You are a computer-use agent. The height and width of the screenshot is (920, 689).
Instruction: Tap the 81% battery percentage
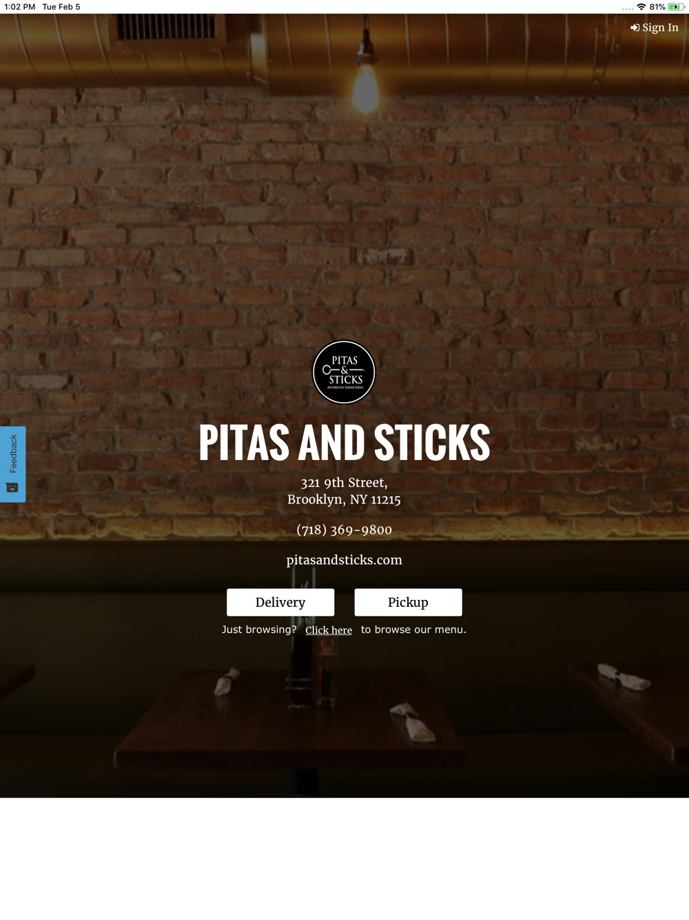pos(657,7)
